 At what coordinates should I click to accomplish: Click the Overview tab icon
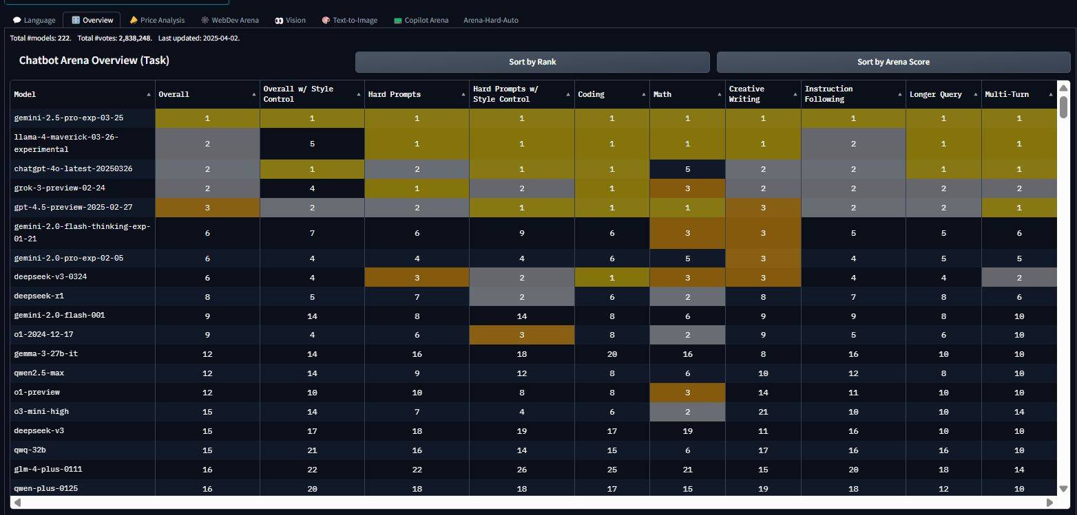pyautogui.click(x=76, y=20)
